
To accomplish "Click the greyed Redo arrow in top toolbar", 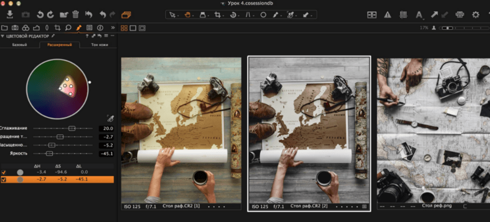I will [112, 15].
